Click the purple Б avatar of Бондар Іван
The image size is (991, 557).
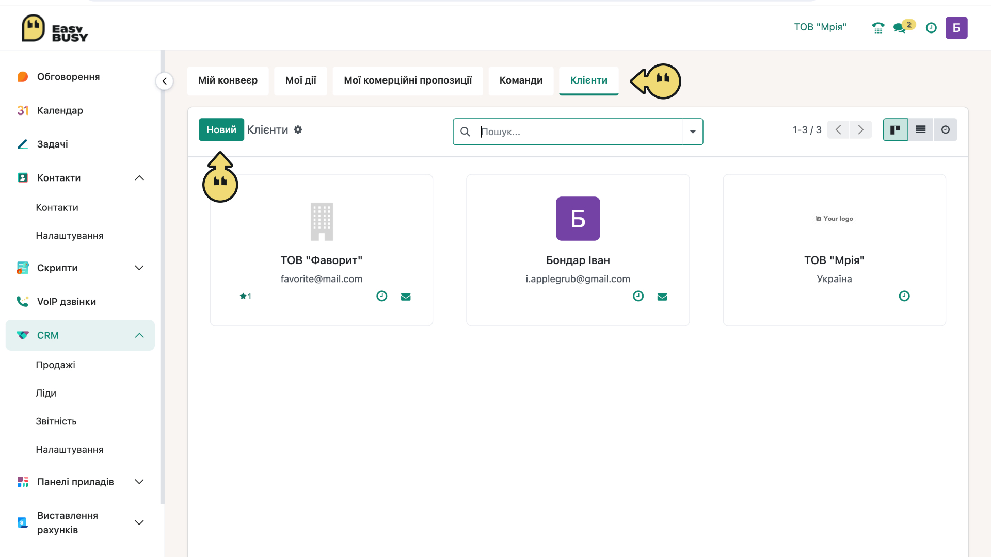(x=578, y=219)
